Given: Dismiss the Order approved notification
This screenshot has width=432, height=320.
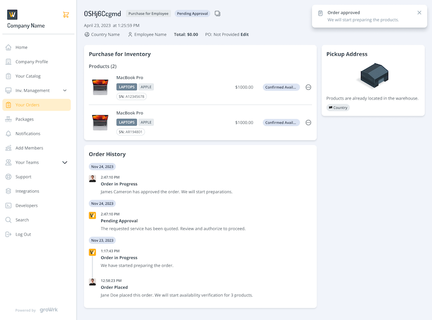Looking at the screenshot, I should click(x=419, y=13).
